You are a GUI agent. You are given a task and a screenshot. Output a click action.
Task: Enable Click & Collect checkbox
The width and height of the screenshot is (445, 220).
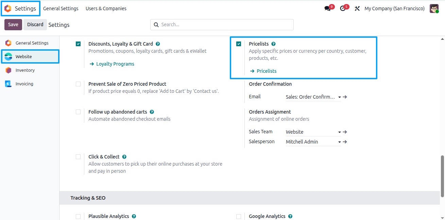pyautogui.click(x=78, y=157)
